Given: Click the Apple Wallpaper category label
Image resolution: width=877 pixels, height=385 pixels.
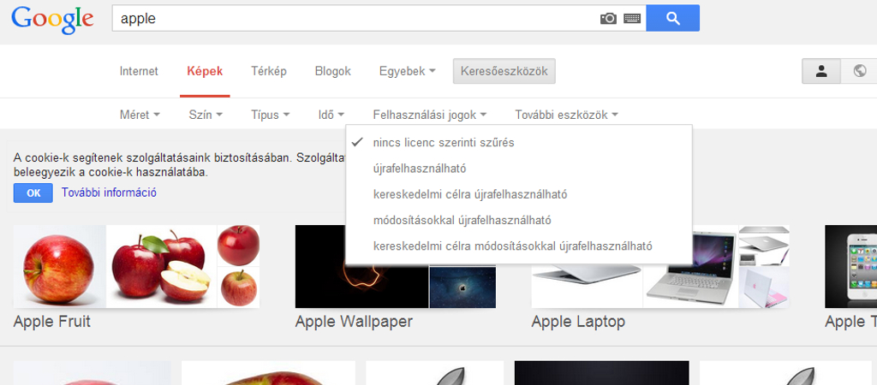Looking at the screenshot, I should tap(354, 322).
